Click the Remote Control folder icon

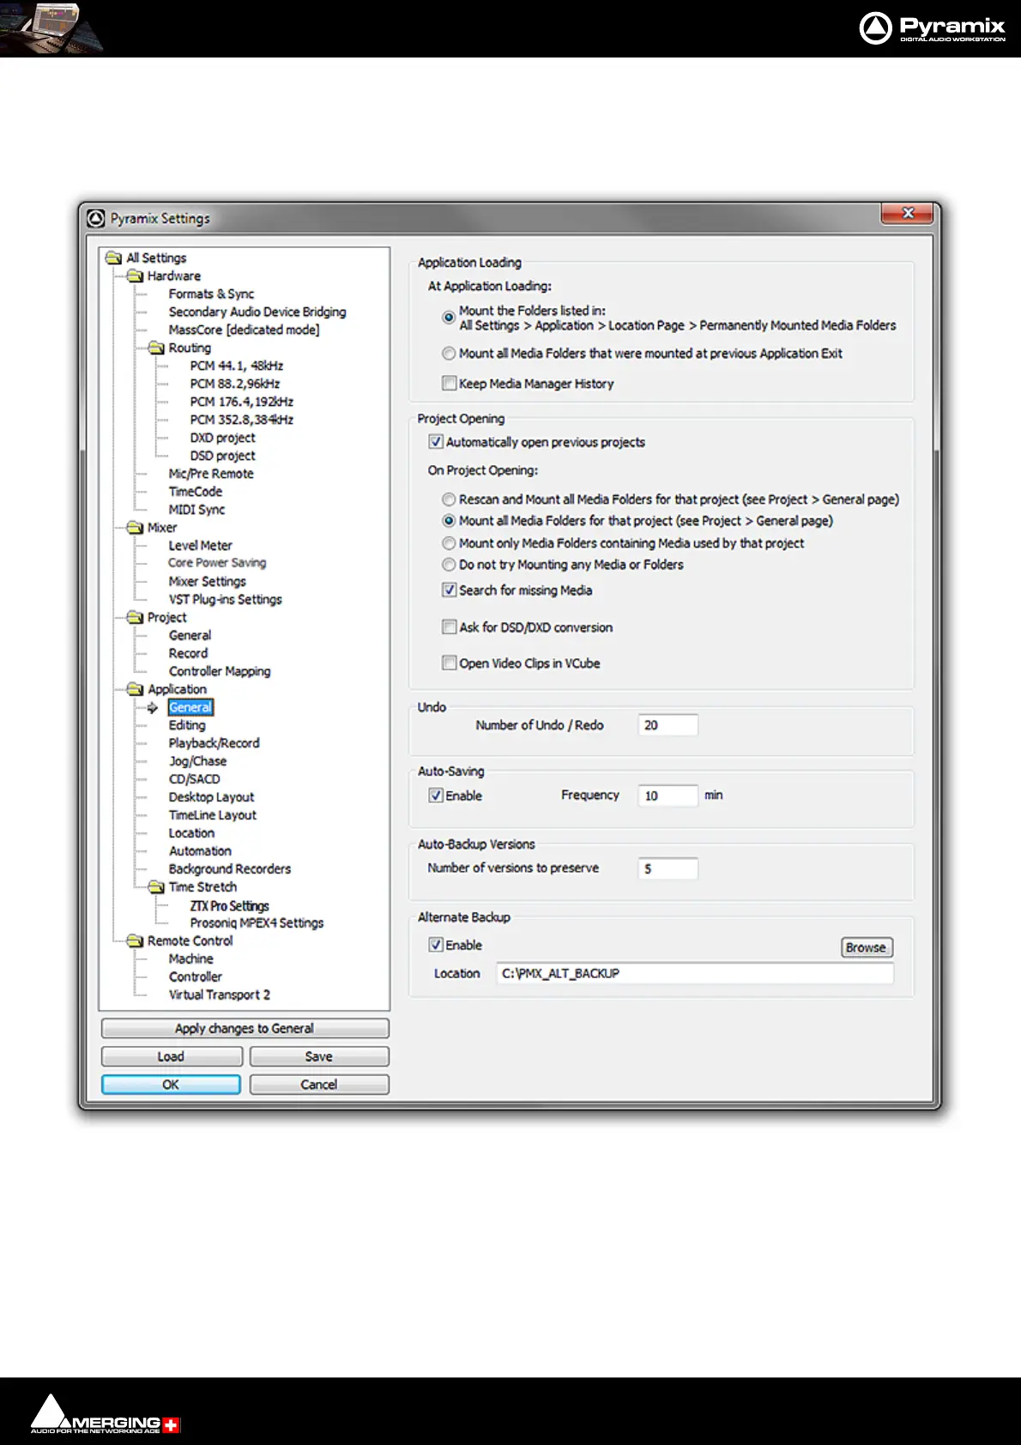pyautogui.click(x=135, y=940)
